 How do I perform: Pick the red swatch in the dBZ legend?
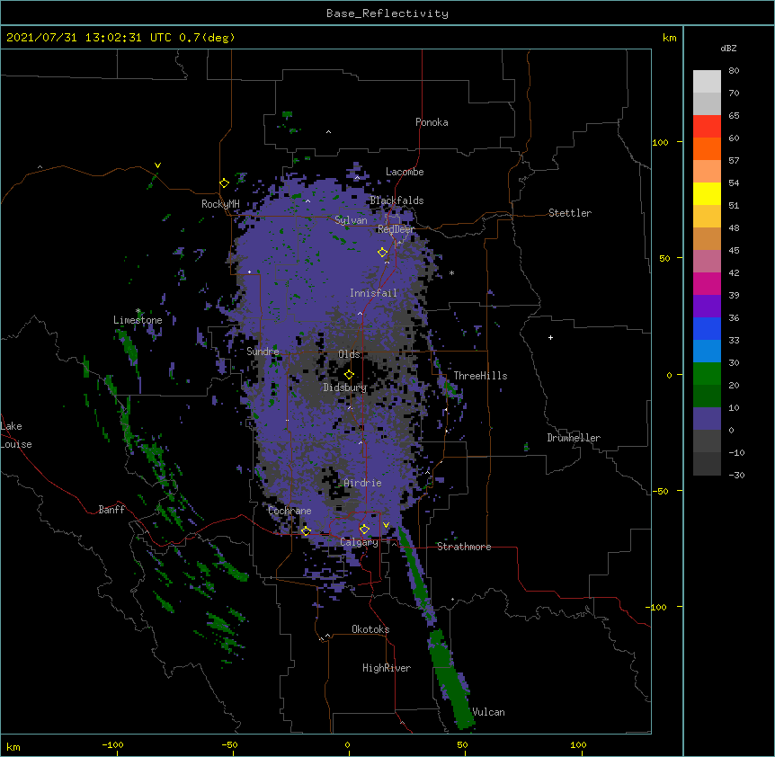click(x=707, y=126)
